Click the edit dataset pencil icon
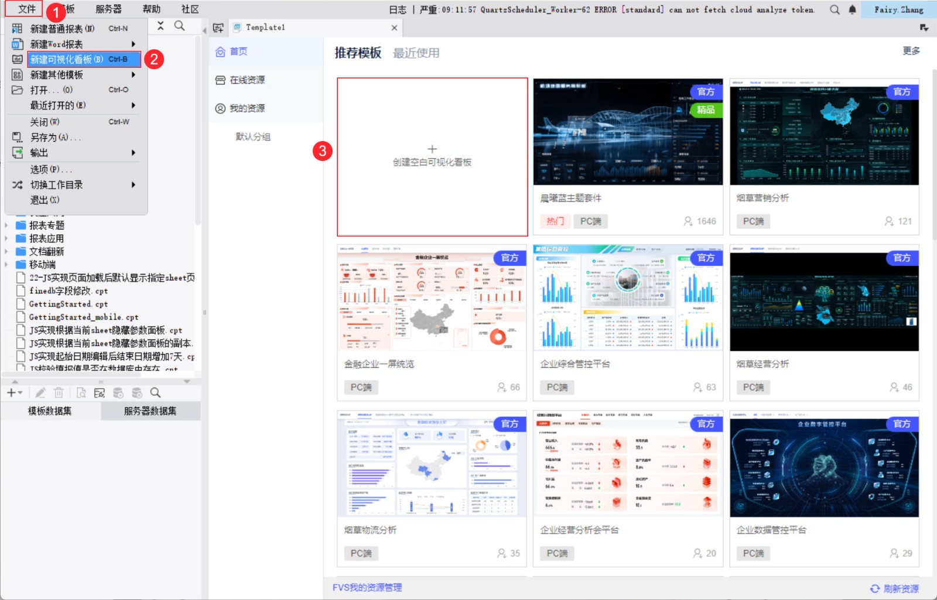 (40, 393)
